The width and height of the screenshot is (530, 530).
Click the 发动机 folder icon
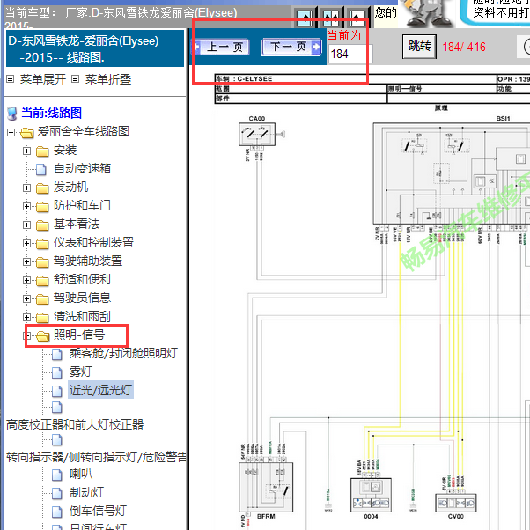[42, 188]
